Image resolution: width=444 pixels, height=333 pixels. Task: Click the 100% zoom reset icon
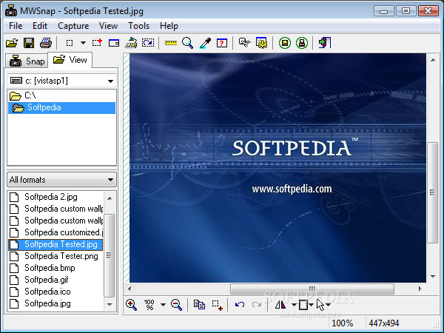click(149, 305)
